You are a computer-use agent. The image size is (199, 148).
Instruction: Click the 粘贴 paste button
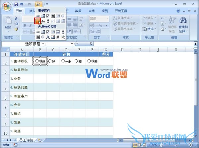(8, 24)
